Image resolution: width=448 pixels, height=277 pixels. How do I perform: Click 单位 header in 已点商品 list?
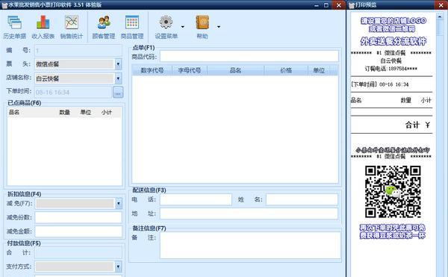point(86,112)
